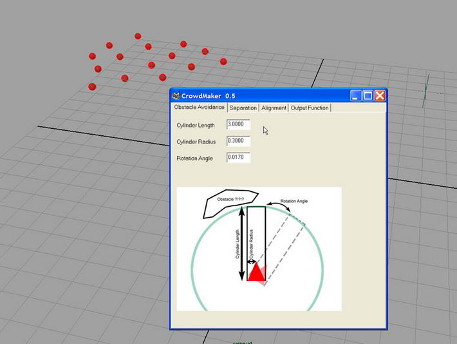Click the Cylinder Length value field
Image resolution: width=457 pixels, height=344 pixels.
point(238,124)
